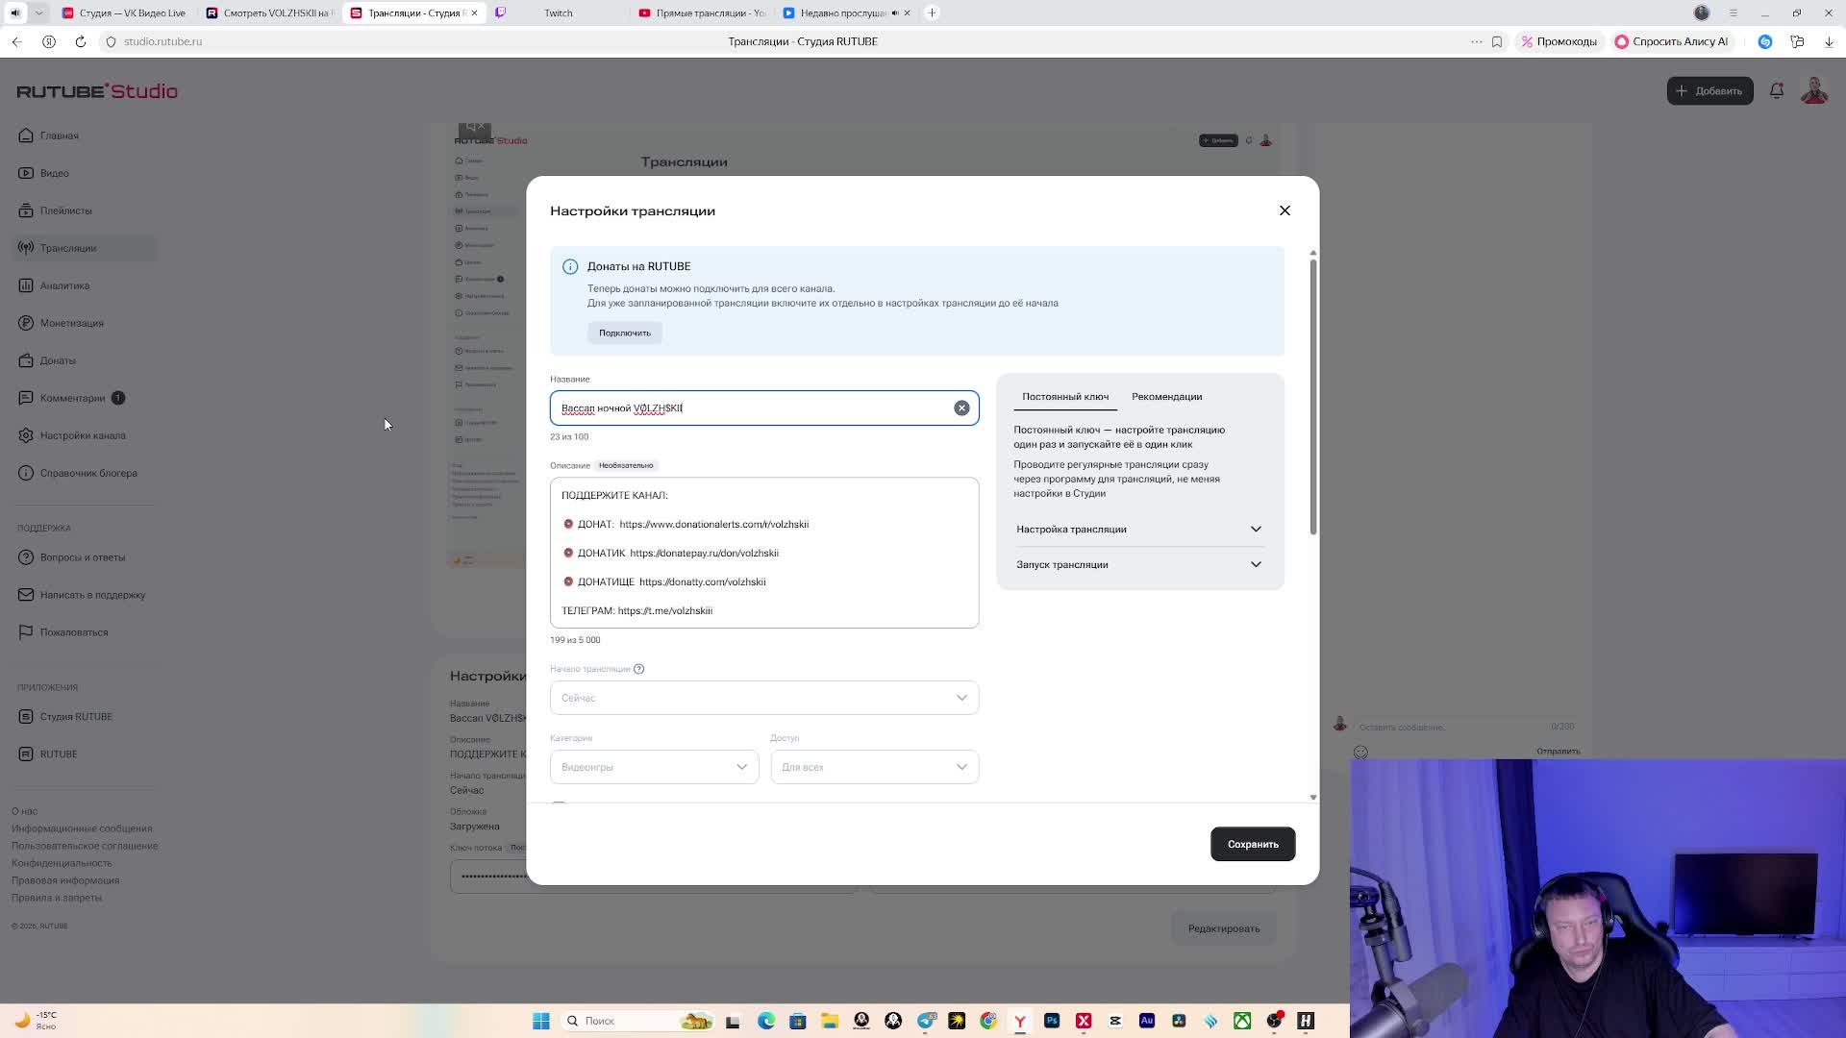1846x1038 pixels.
Task: Open Донаты in the left sidebar
Action: pyautogui.click(x=58, y=360)
